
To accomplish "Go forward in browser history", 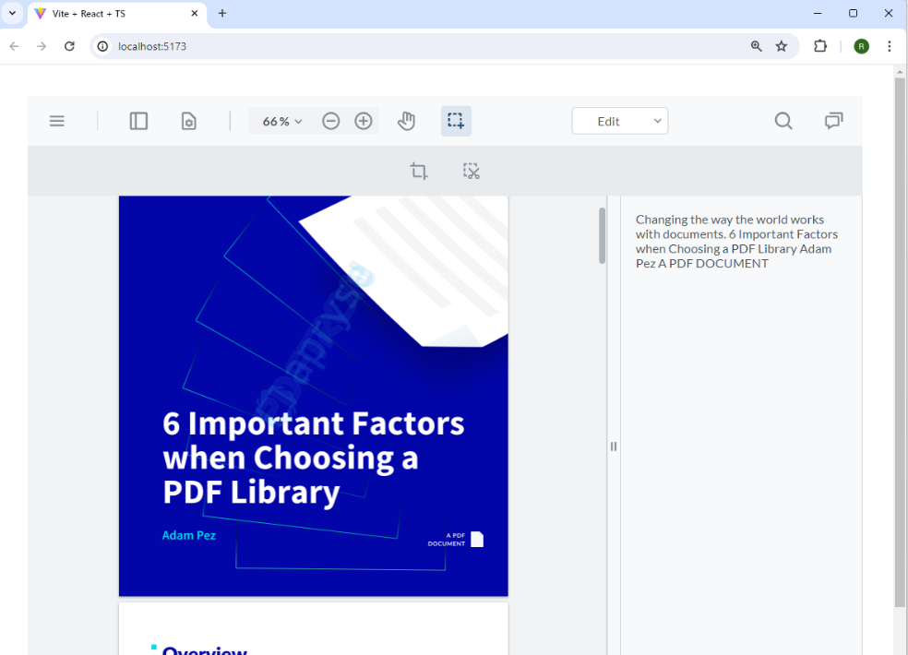I will [42, 46].
